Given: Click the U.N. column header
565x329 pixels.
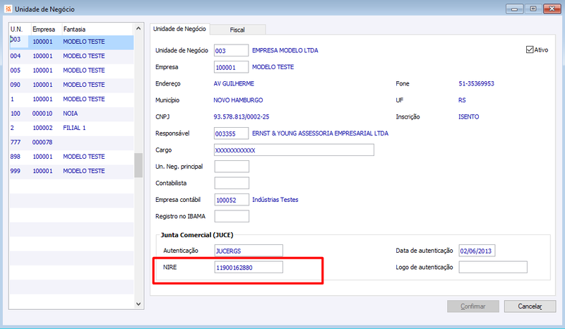Looking at the screenshot, I should click(x=16, y=29).
